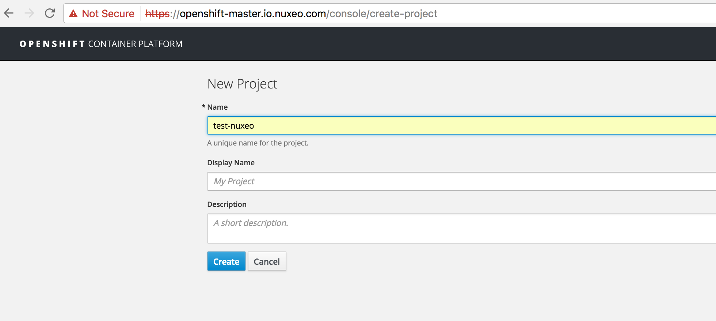
Task: Click the Not Secure label in address bar
Action: [108, 14]
